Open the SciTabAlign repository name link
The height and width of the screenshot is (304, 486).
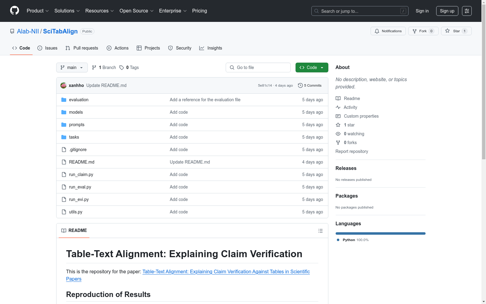pyautogui.click(x=60, y=31)
